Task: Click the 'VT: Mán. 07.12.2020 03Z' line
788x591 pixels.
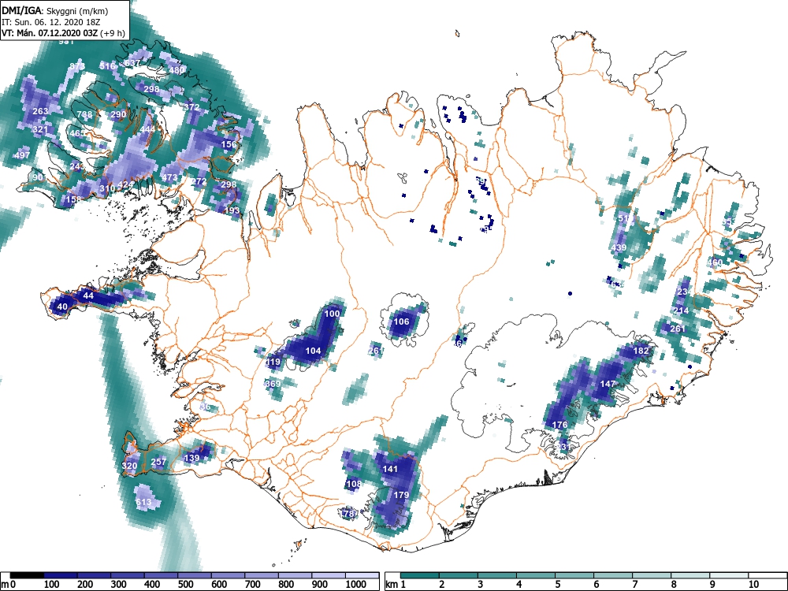Action: pos(50,33)
